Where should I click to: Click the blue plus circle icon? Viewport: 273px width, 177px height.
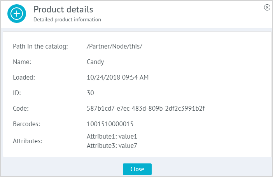17,14
